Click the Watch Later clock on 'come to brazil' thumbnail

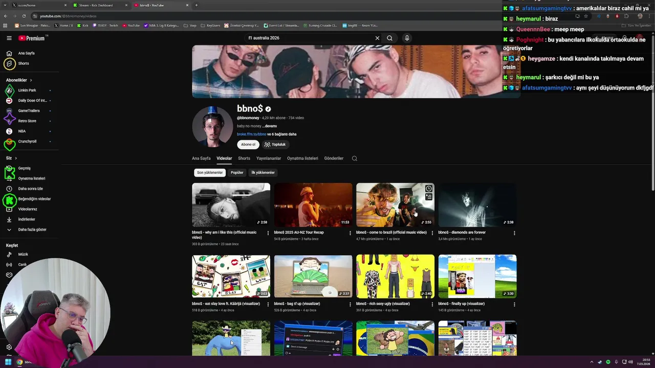tap(429, 189)
